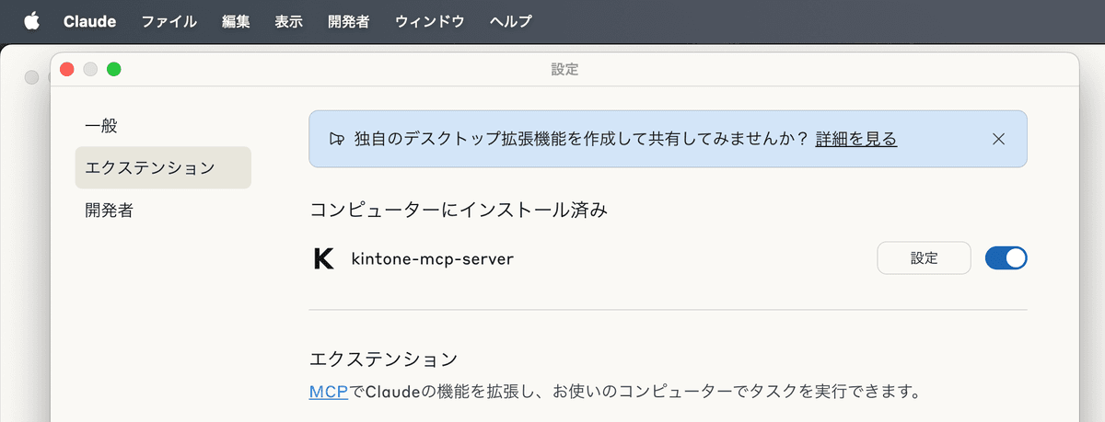Viewport: 1105px width, 422px height.
Task: Open the 編集 menu
Action: point(236,21)
